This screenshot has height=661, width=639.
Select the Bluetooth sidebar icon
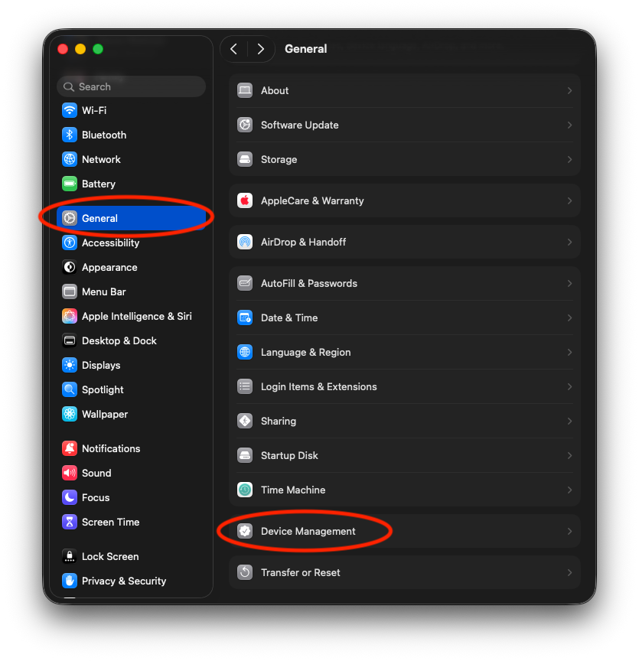[x=70, y=135]
